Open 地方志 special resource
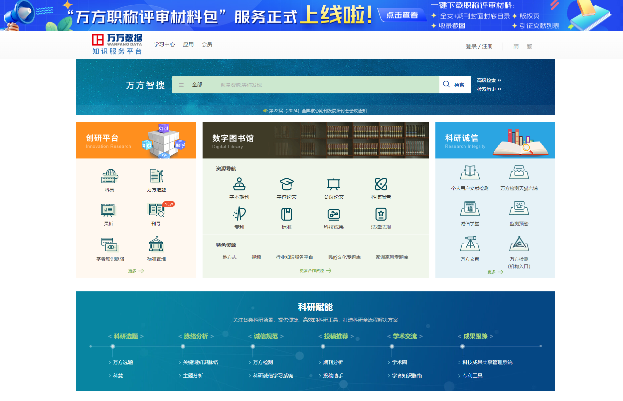623x401 pixels. pos(230,257)
